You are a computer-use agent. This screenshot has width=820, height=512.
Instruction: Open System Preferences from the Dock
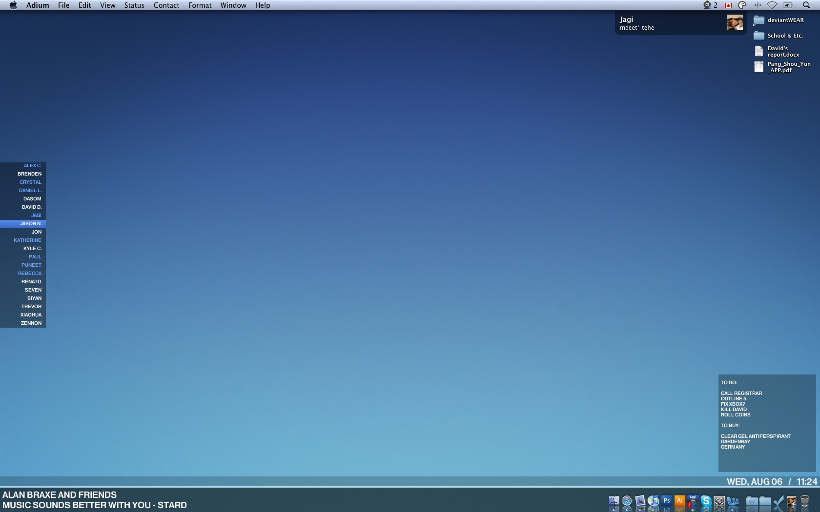pyautogui.click(x=719, y=501)
